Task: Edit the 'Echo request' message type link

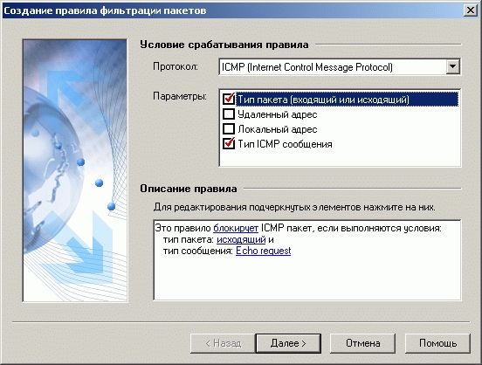Action: click(x=264, y=251)
